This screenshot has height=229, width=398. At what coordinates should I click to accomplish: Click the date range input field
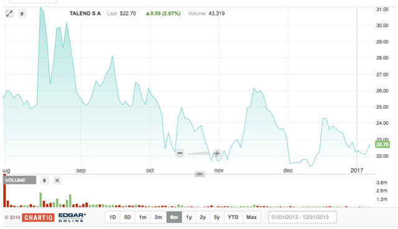tap(302, 217)
